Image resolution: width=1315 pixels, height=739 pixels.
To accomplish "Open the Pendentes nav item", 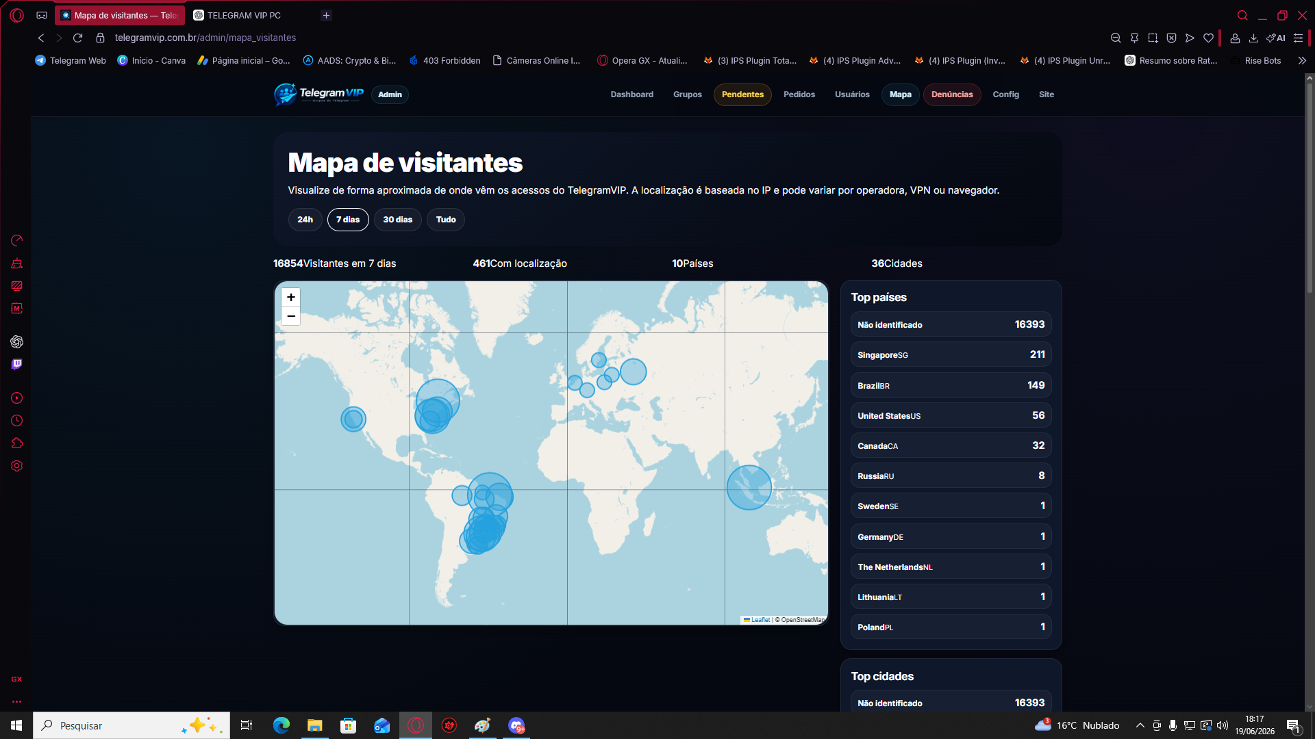I will 742,94.
